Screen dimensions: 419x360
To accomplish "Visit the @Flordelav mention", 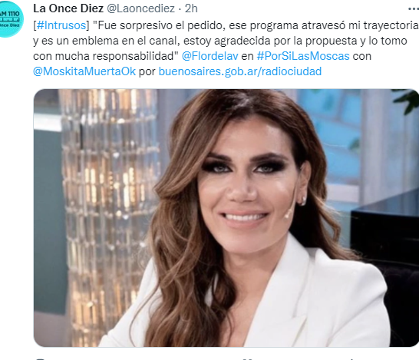I will [209, 56].
